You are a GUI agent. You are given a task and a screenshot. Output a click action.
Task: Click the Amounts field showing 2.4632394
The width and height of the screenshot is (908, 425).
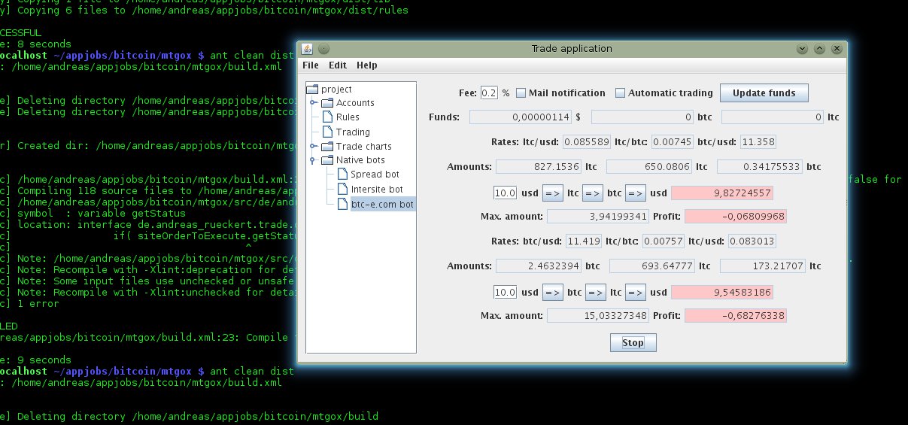click(x=539, y=266)
